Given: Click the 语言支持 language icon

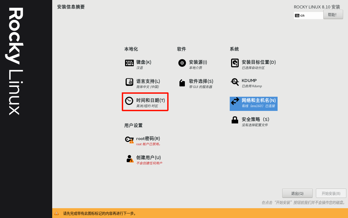Looking at the screenshot, I should [x=129, y=82].
